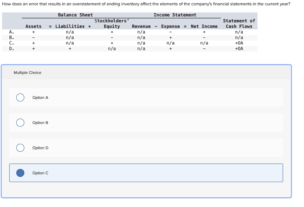304x207 pixels.
Task: Click the question text about ending inventory
Action: coord(146,4)
